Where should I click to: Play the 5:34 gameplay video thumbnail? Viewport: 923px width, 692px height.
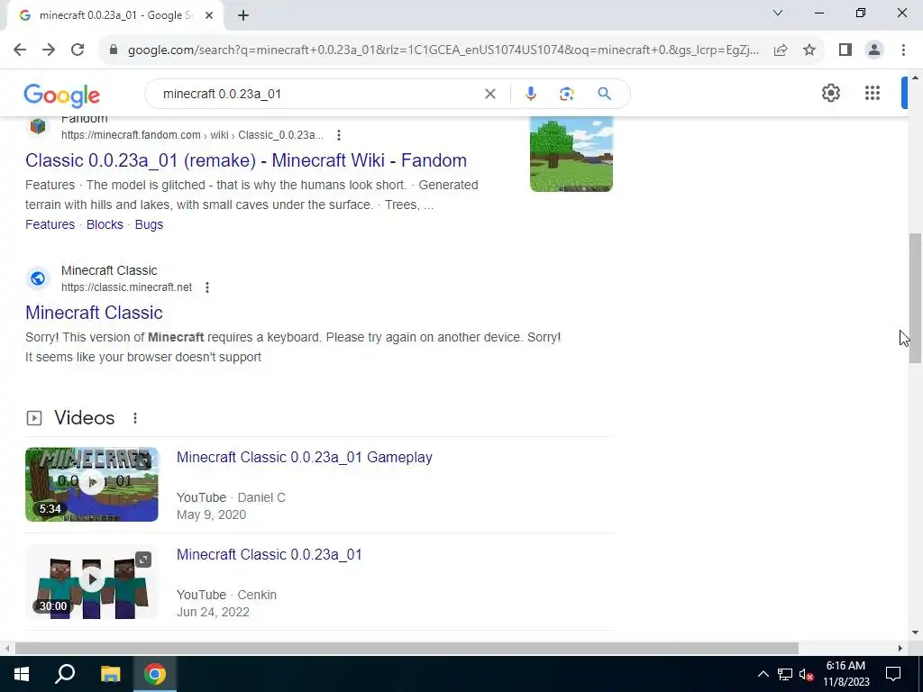(x=92, y=484)
